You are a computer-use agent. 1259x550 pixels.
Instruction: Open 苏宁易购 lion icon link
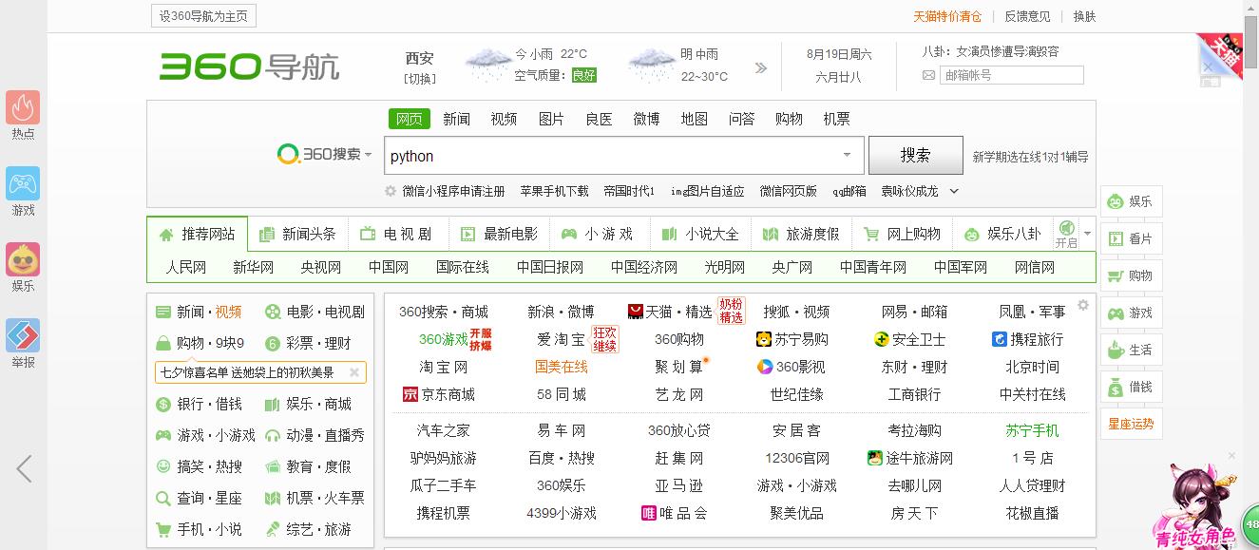[764, 339]
